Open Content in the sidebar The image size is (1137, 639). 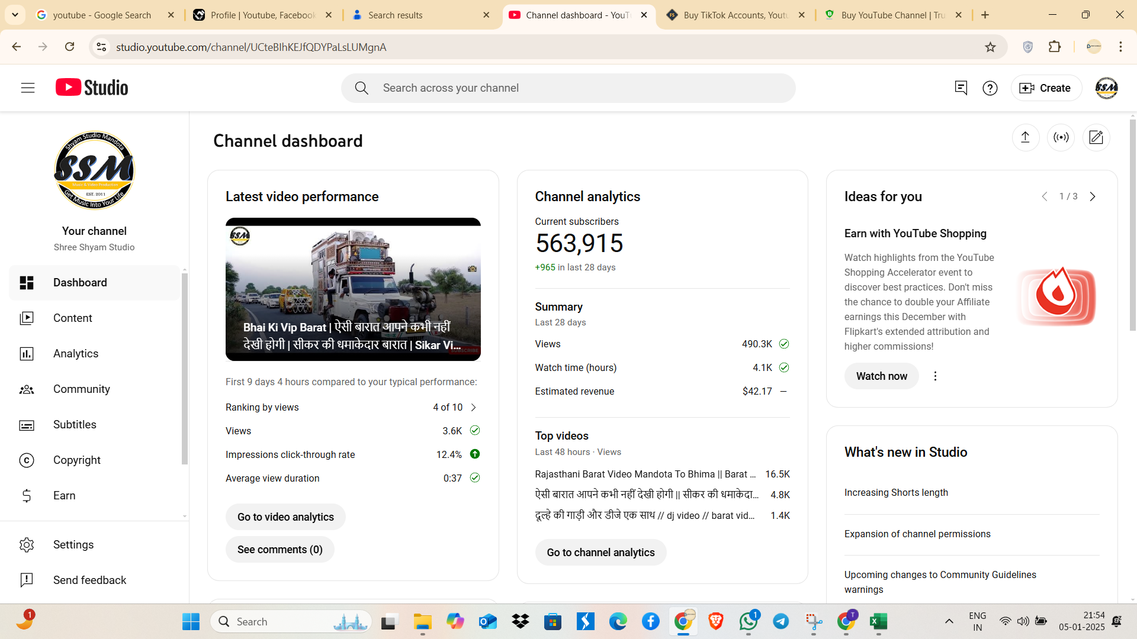pos(94,318)
